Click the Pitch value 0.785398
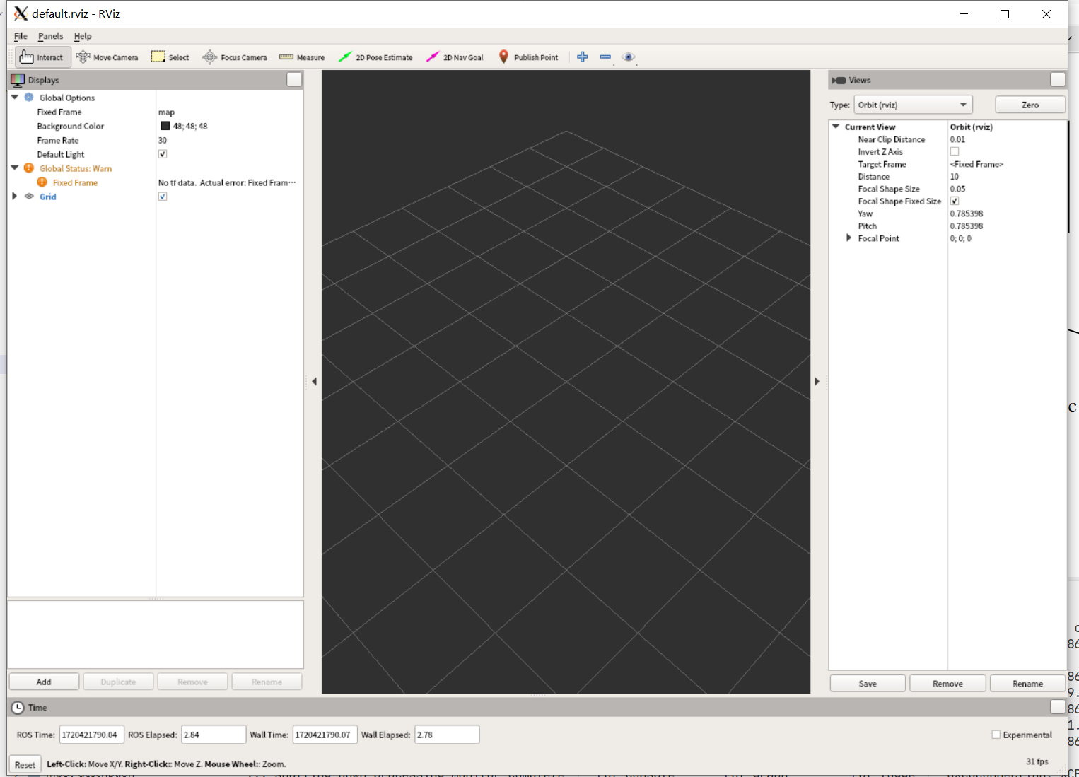The height and width of the screenshot is (777, 1079). coord(967,226)
